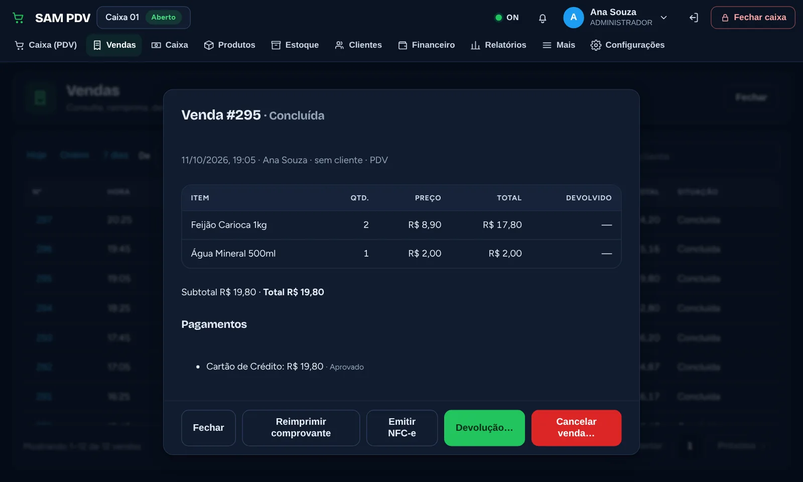Viewport: 803px width, 482px height.
Task: Click the Fechar caixa button
Action: point(753,18)
